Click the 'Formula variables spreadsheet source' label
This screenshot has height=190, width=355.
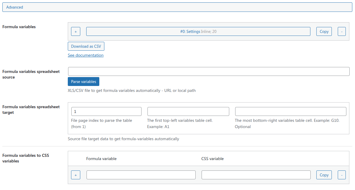[x=31, y=74]
